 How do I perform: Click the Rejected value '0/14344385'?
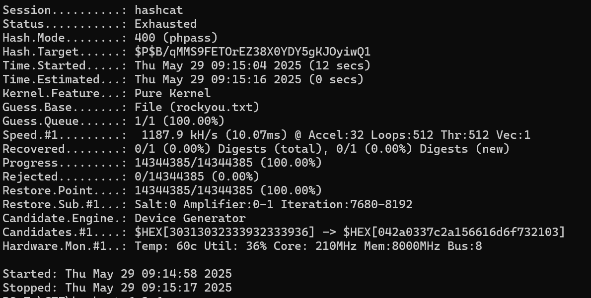pyautogui.click(x=169, y=177)
